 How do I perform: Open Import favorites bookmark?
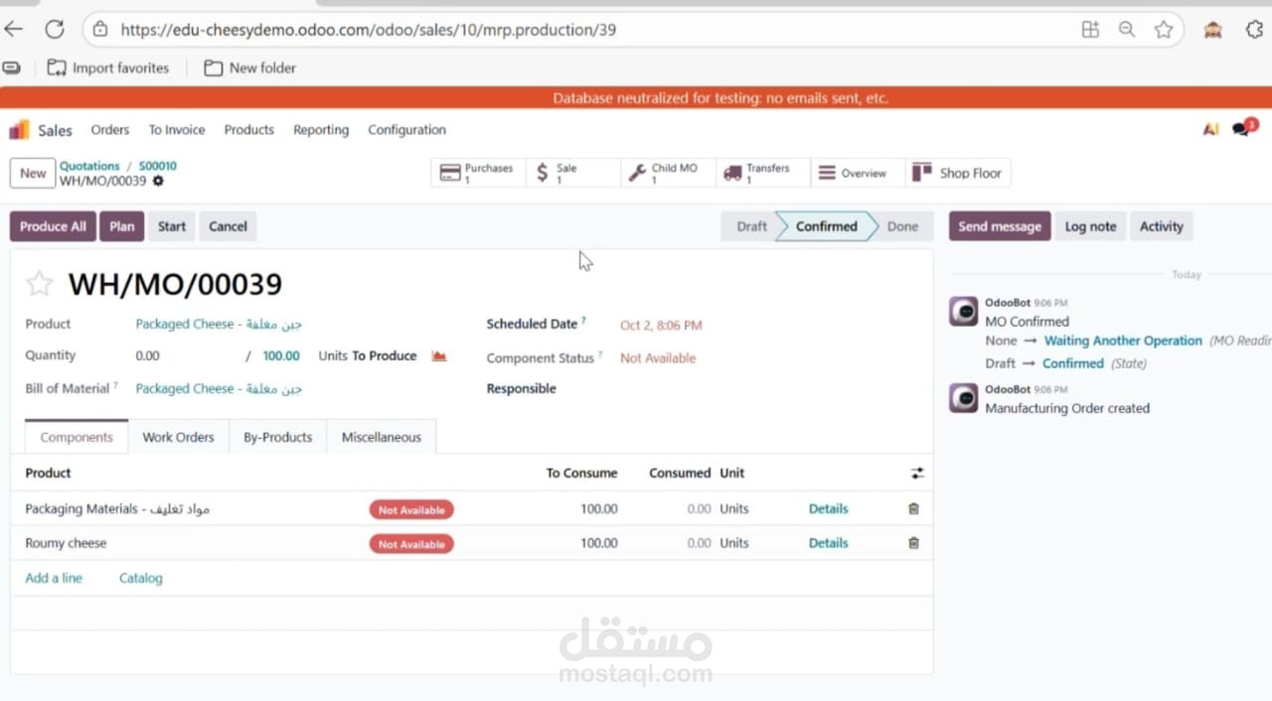(108, 69)
